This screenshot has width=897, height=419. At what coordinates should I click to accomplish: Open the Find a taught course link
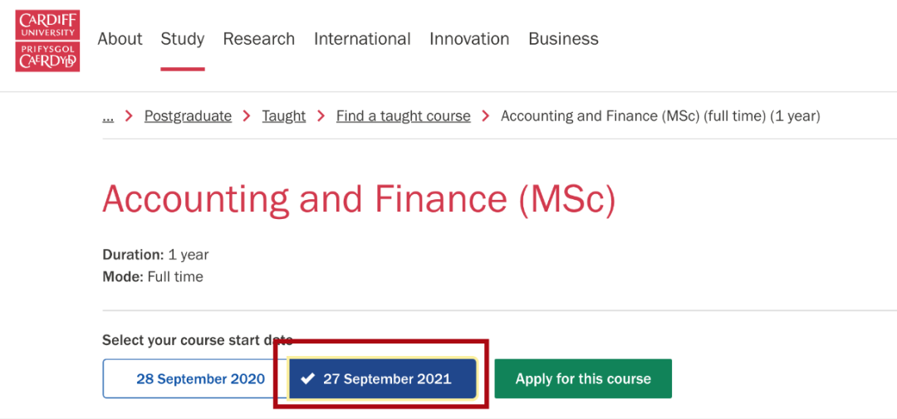click(x=403, y=116)
